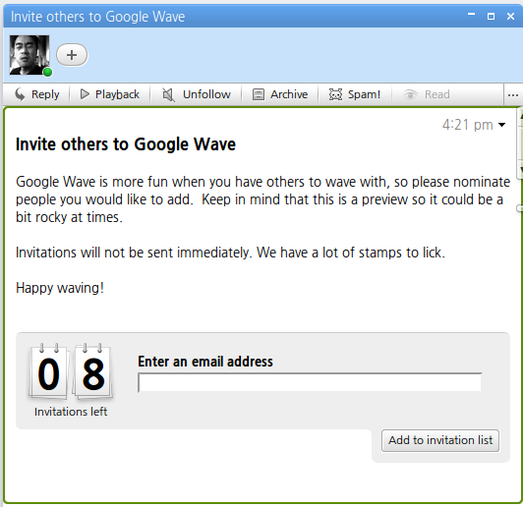This screenshot has height=507, width=523.
Task: Archive the wave
Action: (x=280, y=94)
